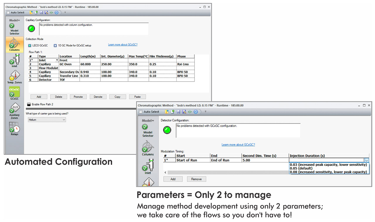Viewport: 375px width, 222px height.
Task: Expand quick access customize arrow, Detector Configuration window
Action: [205, 112]
